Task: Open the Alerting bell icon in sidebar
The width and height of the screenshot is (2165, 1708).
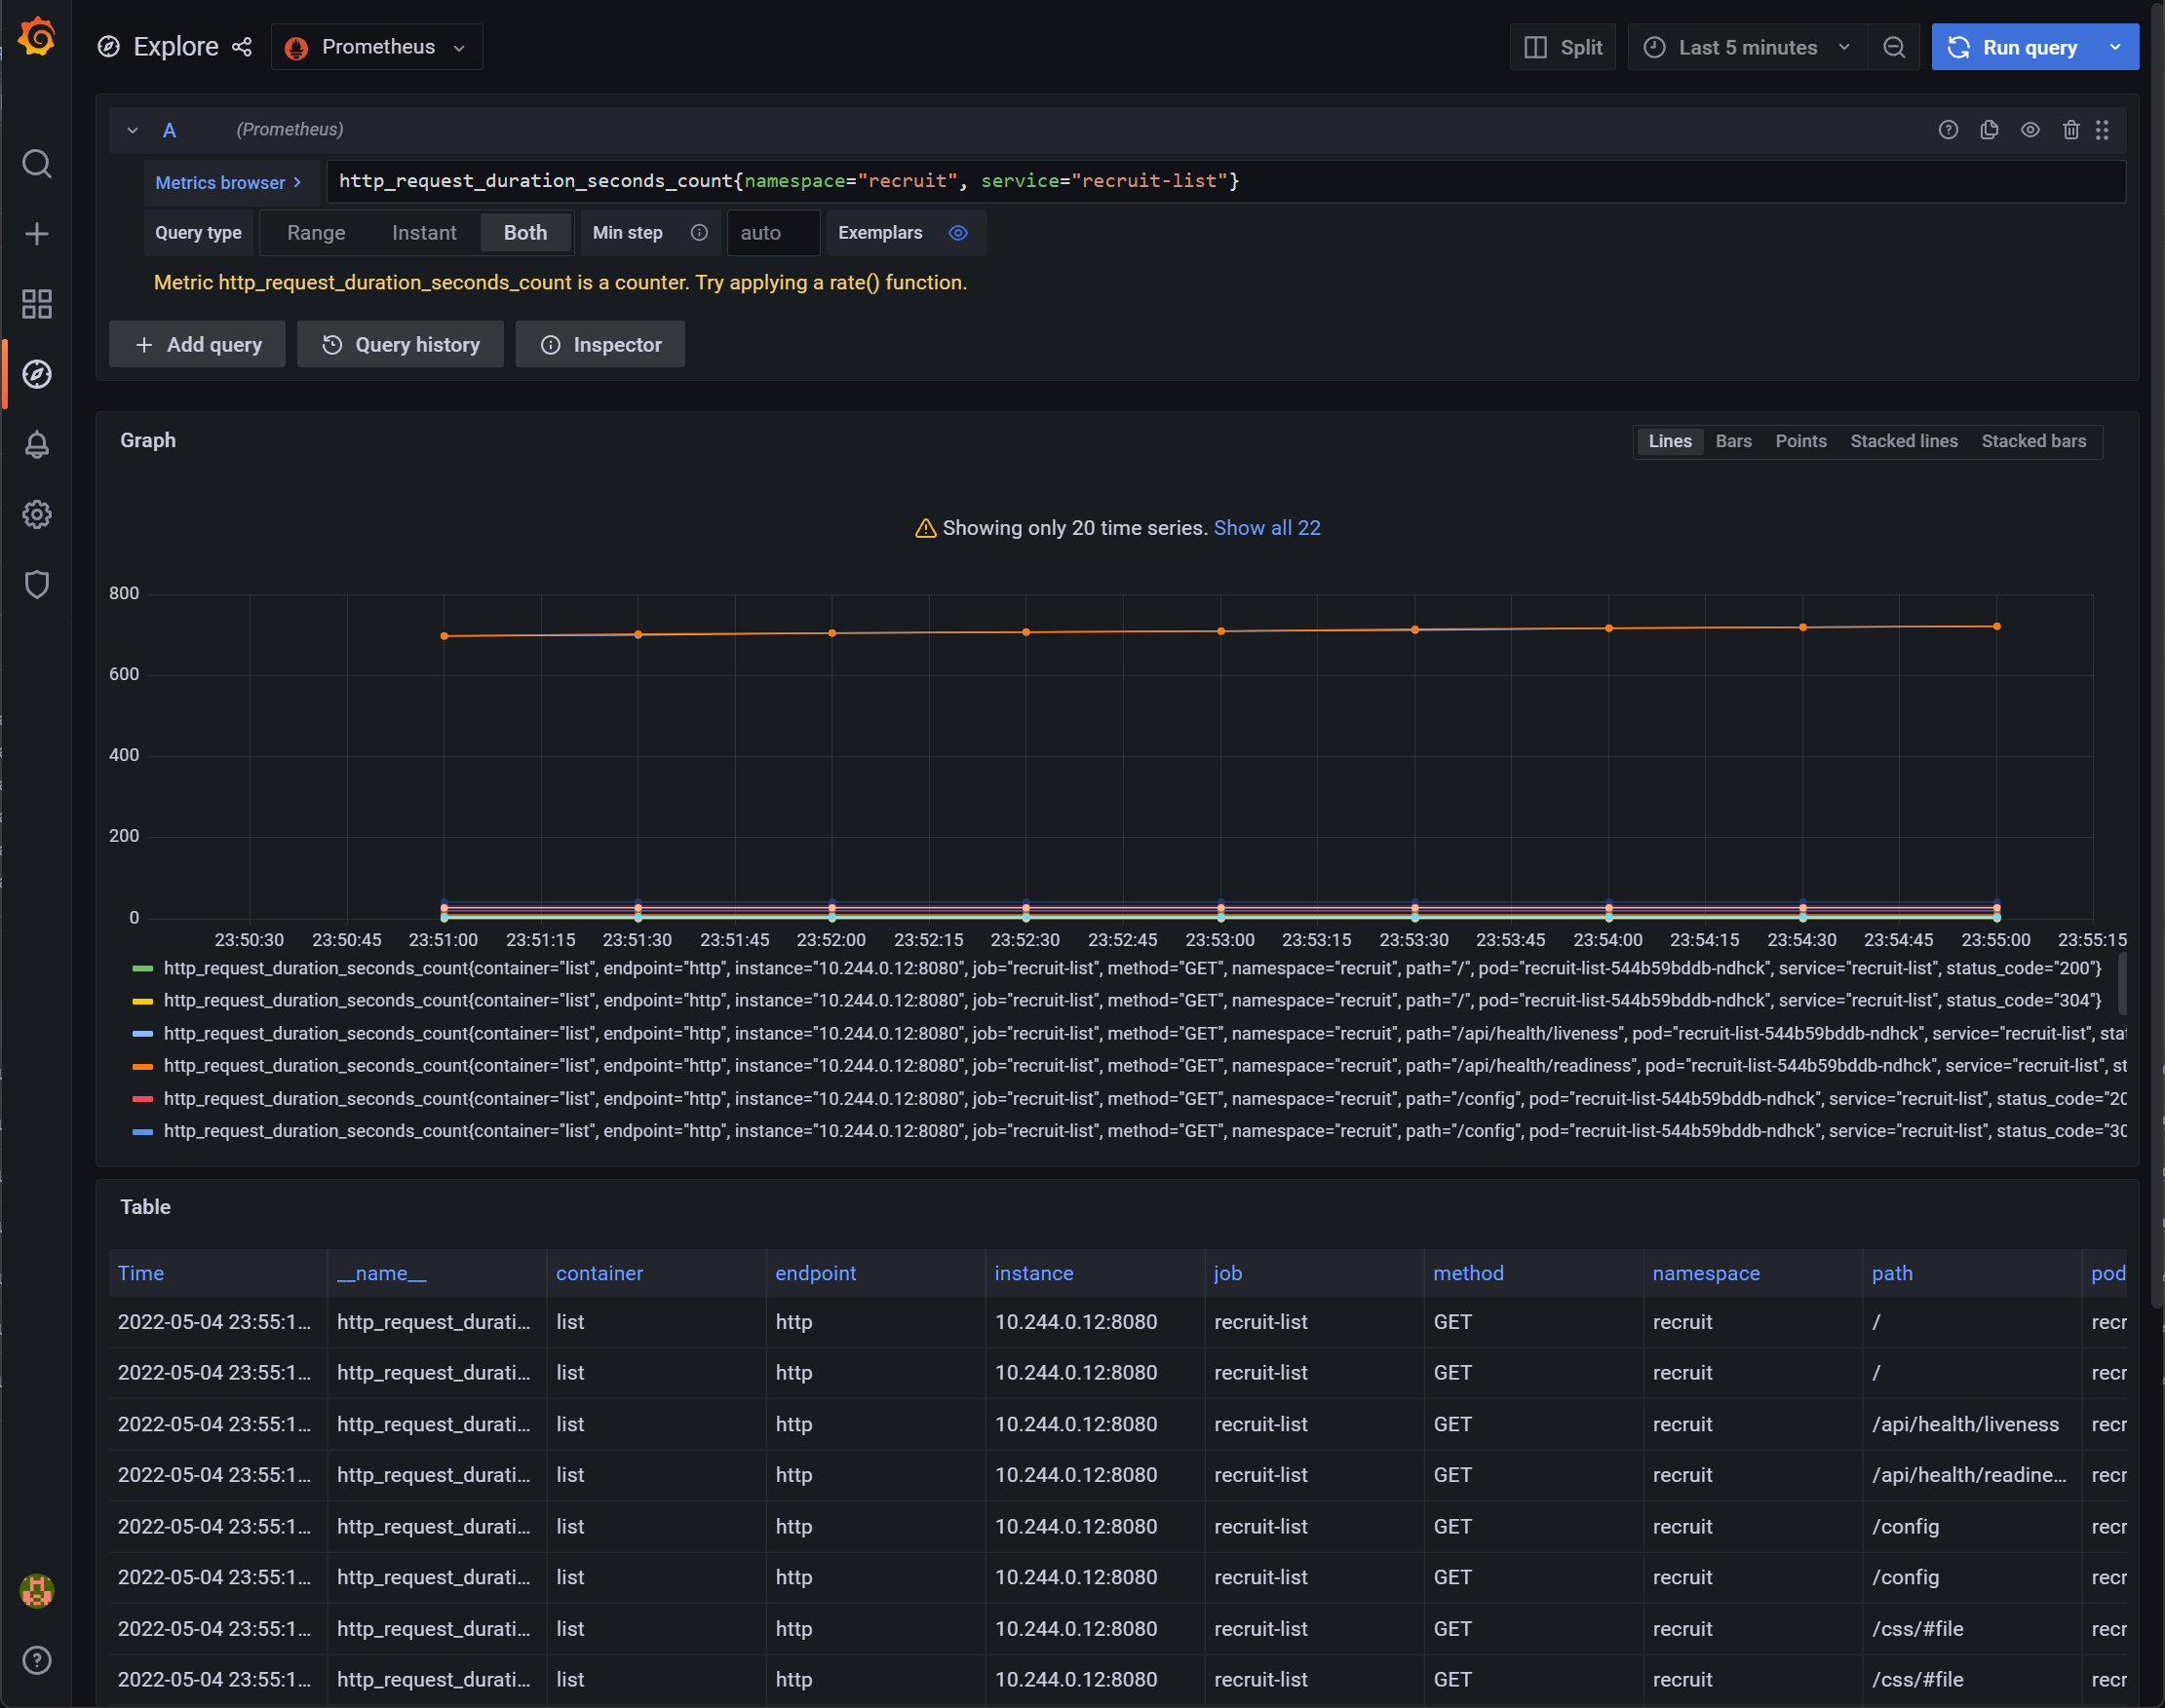Action: pyautogui.click(x=37, y=444)
